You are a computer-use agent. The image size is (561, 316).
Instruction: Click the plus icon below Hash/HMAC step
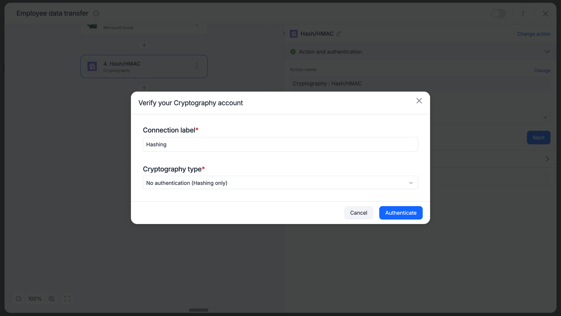144,88
